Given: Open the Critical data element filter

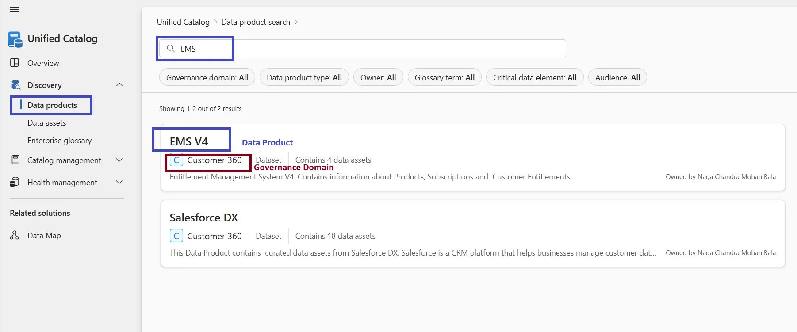Looking at the screenshot, I should (535, 77).
